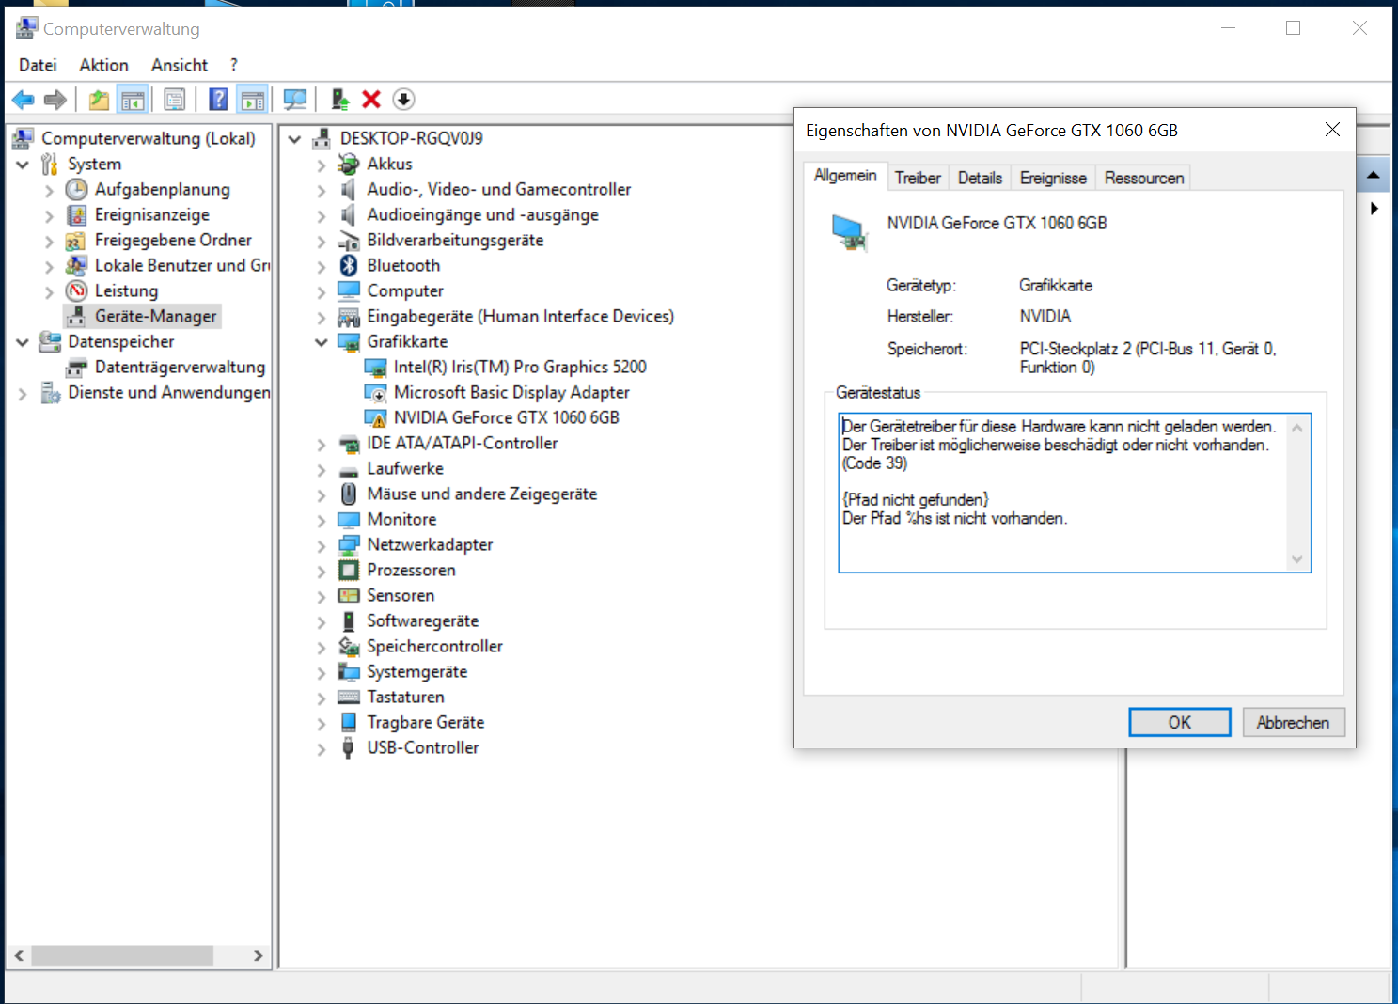Switch to the Ereignisse tab

click(x=1053, y=178)
